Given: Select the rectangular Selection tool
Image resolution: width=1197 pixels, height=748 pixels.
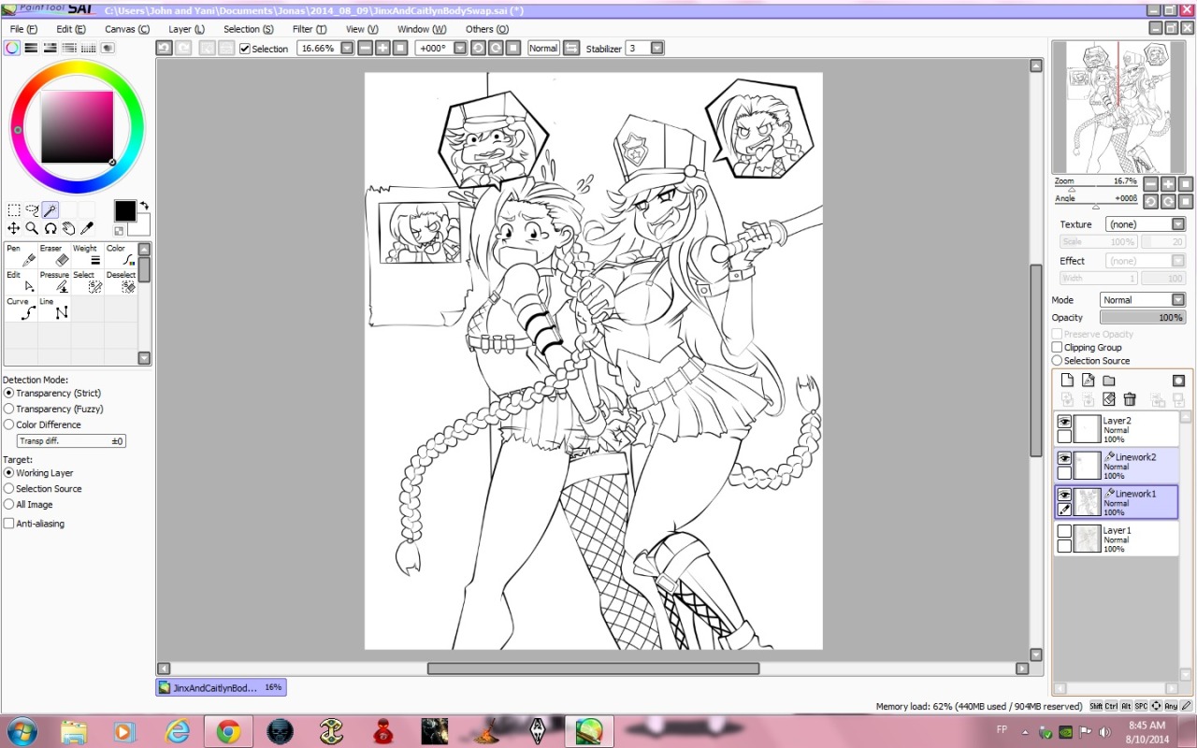Looking at the screenshot, I should click(14, 210).
